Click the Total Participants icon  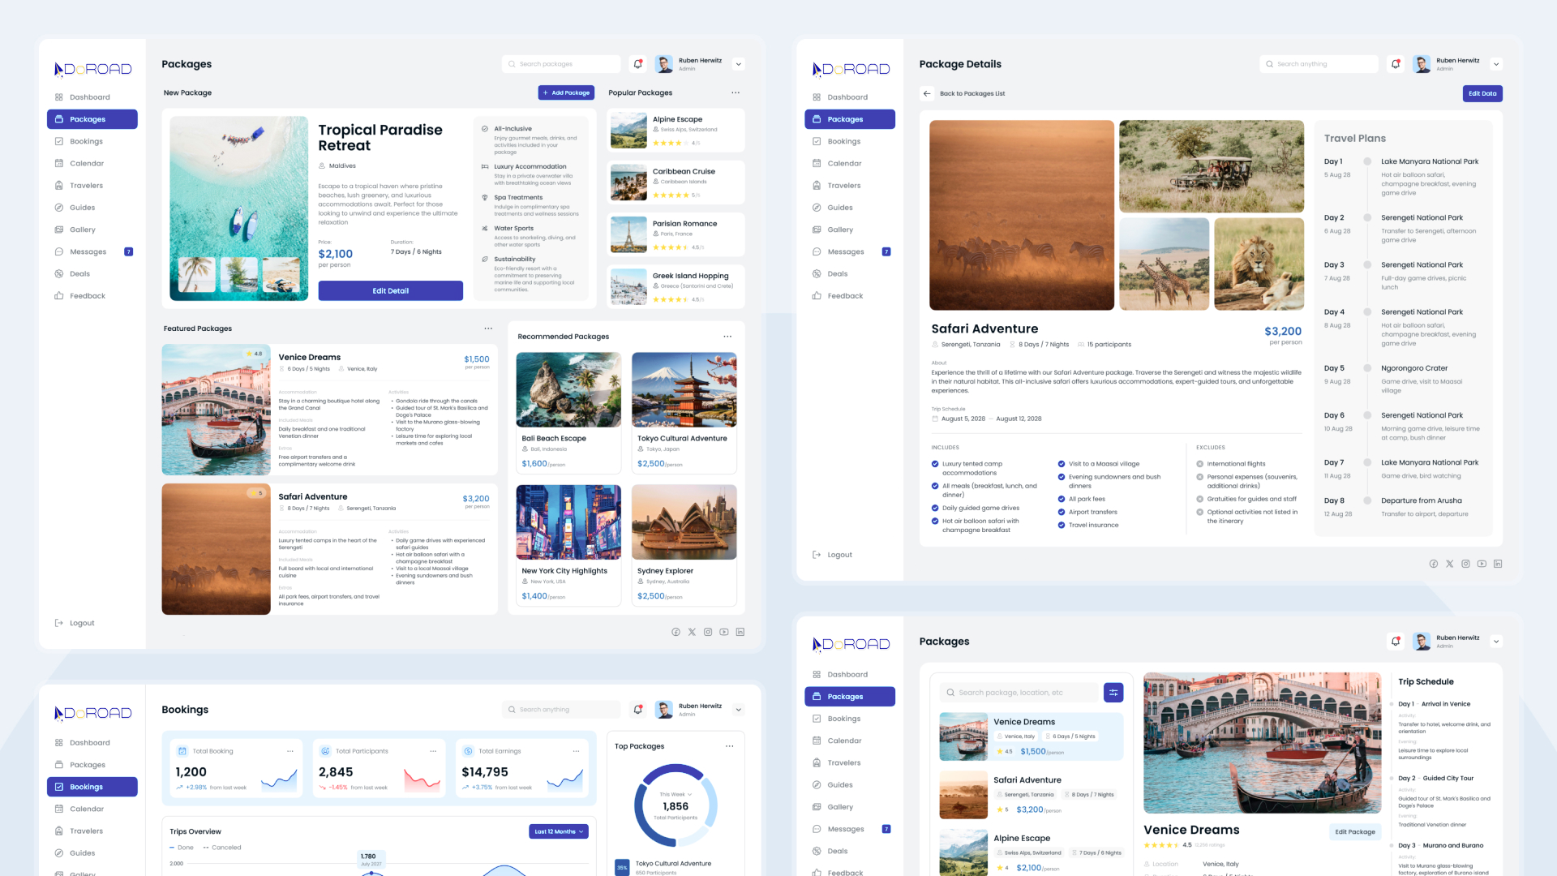click(325, 751)
